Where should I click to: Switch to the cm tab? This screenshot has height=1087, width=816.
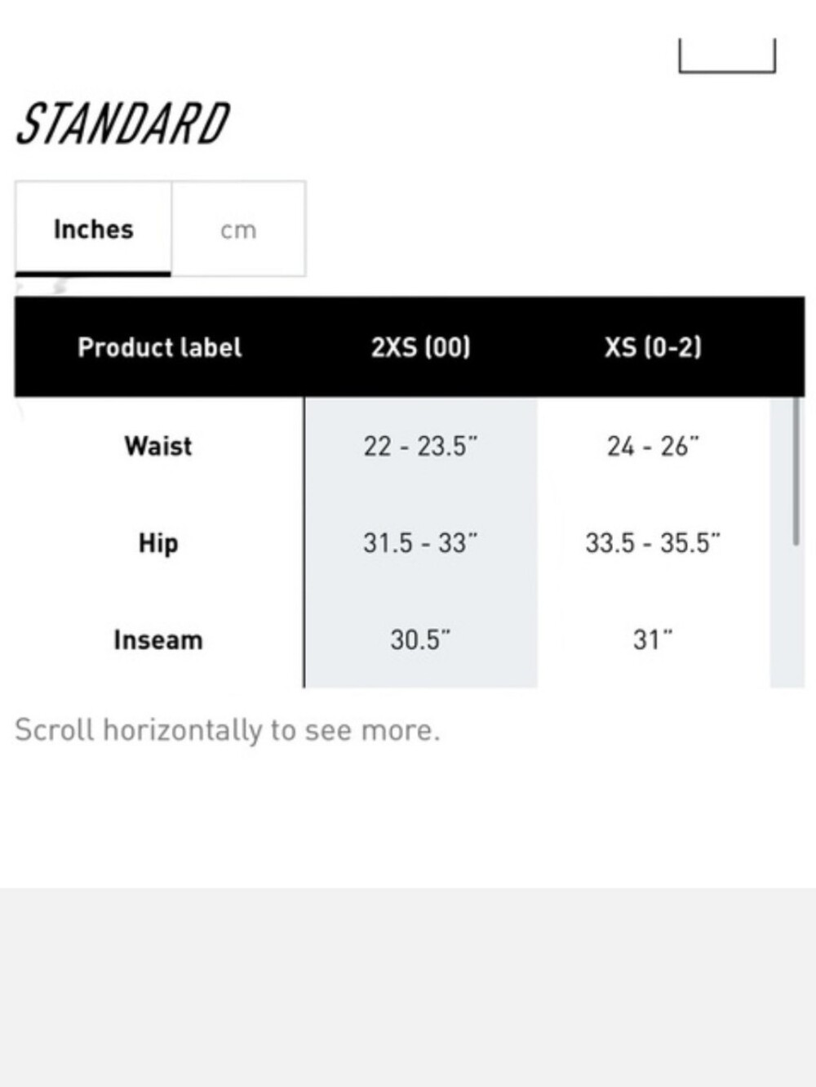(x=238, y=229)
